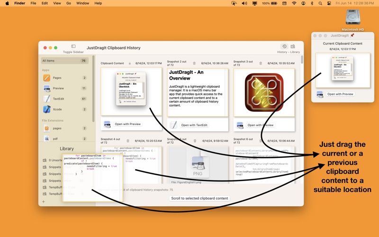379x237 pixels.
Task: Open the File menu
Action: click(33, 3)
